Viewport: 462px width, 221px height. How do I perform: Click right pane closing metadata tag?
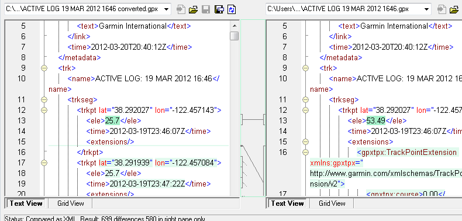point(341,57)
